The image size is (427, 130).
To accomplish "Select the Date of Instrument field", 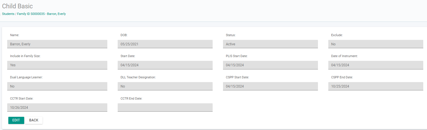I will click(x=376, y=65).
